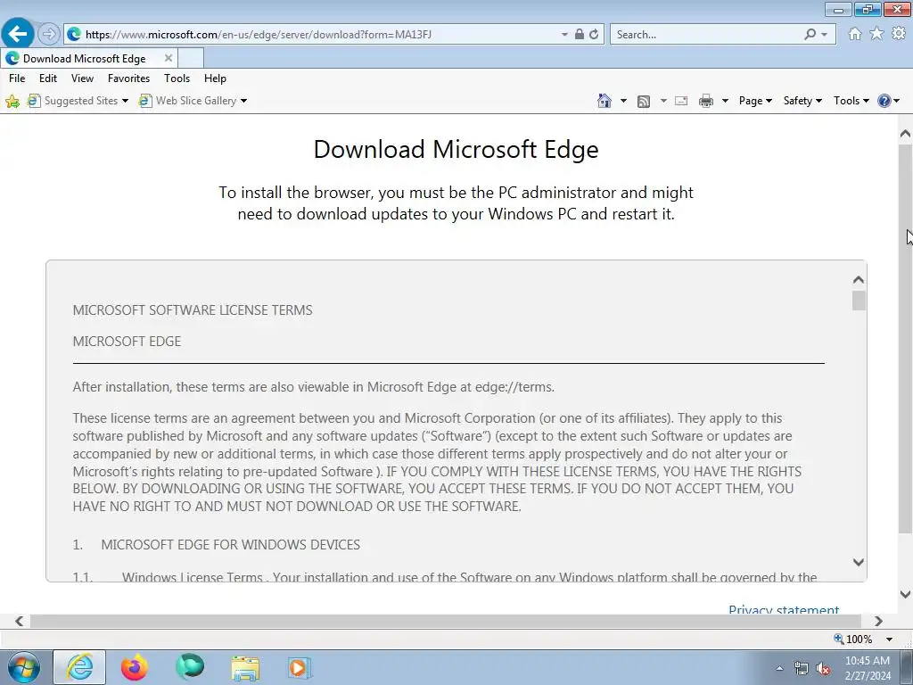Viewport: 913px width, 685px height.
Task: Click the RSS feeds icon
Action: pos(644,102)
